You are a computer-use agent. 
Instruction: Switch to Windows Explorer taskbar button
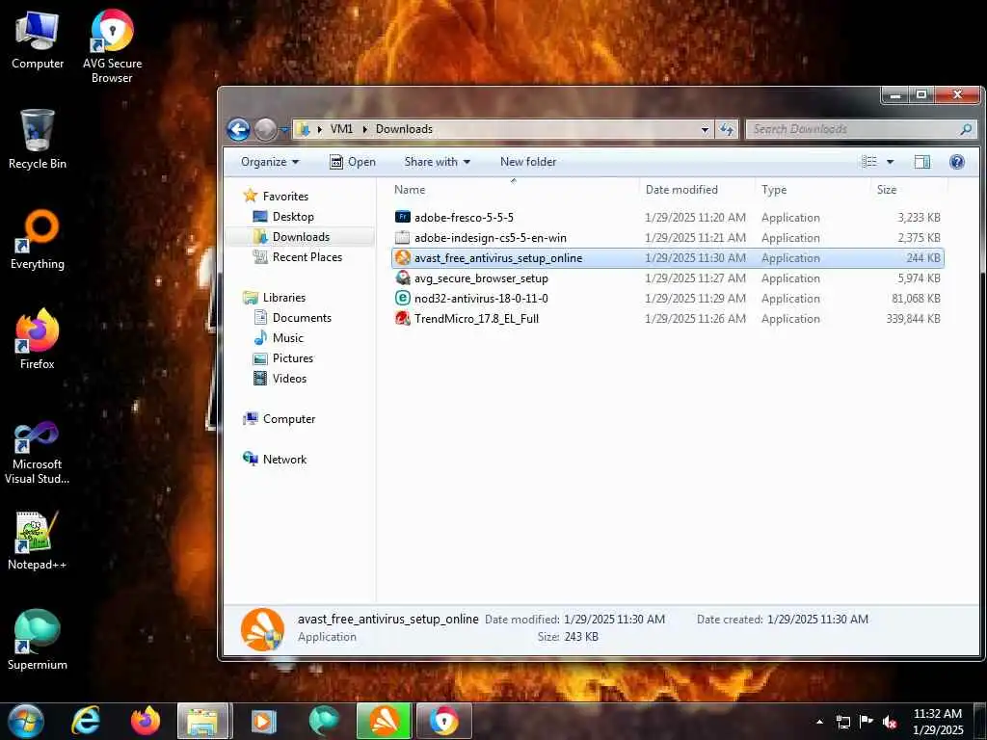203,721
